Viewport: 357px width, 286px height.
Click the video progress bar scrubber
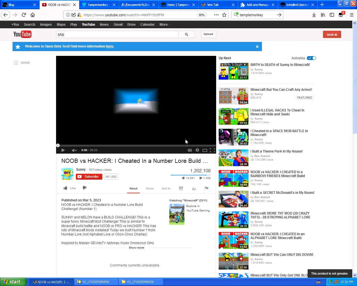(x=58, y=145)
